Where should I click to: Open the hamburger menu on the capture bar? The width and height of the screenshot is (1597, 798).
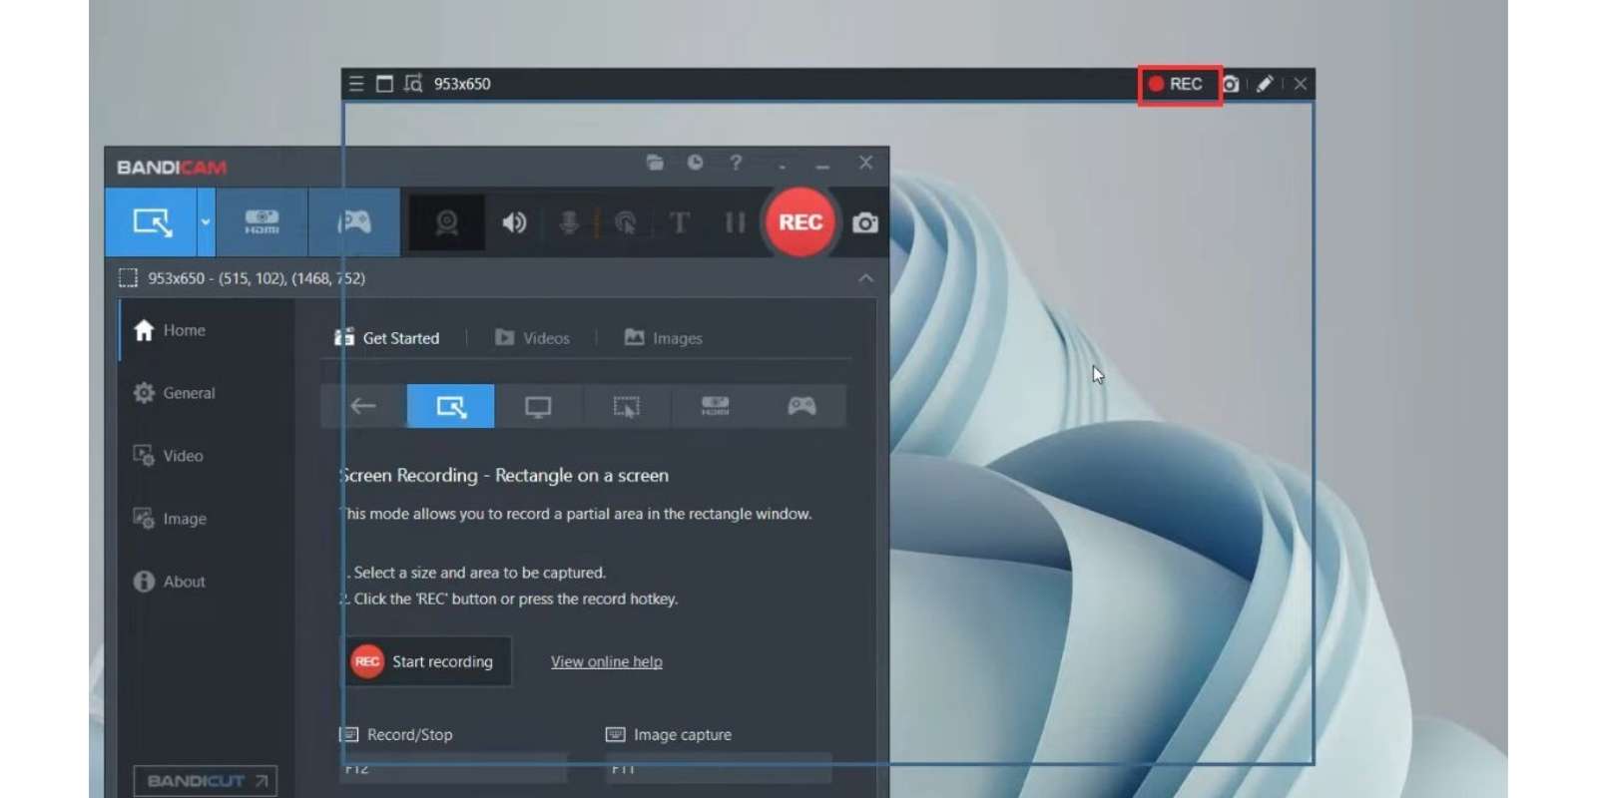[x=356, y=84]
